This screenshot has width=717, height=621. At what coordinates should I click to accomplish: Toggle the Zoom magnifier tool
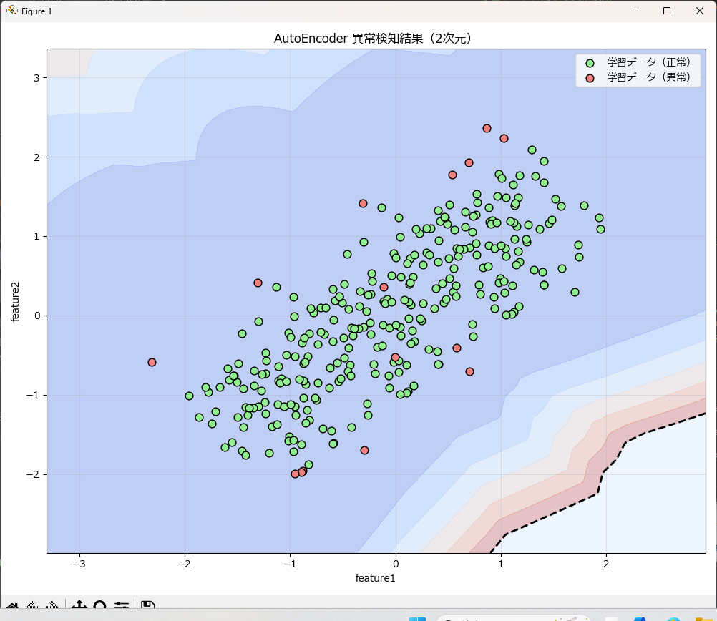[99, 607]
